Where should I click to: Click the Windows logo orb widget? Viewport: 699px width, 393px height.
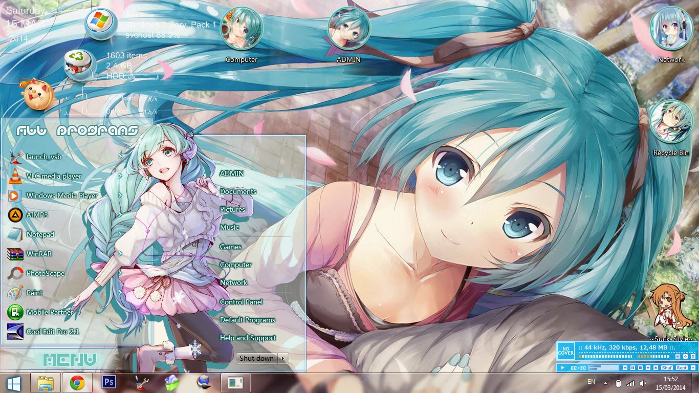pos(101,24)
